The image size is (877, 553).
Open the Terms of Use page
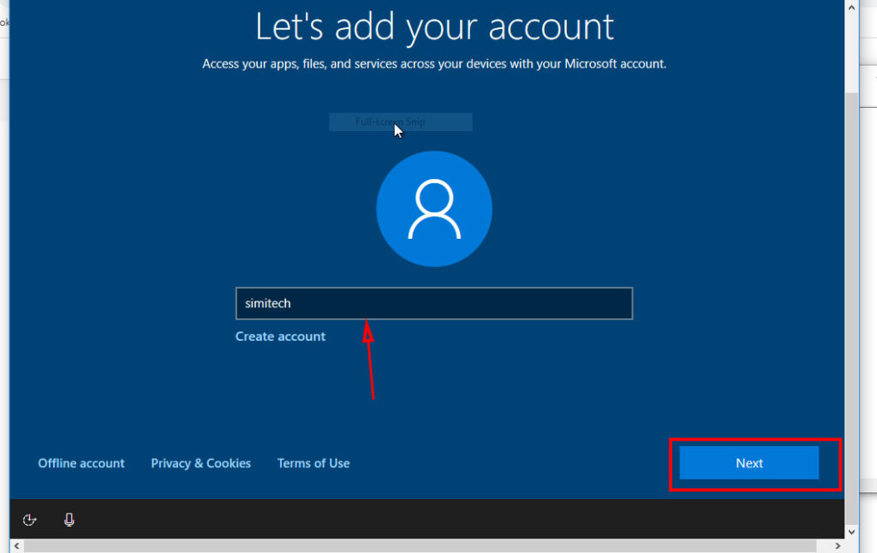(x=313, y=463)
